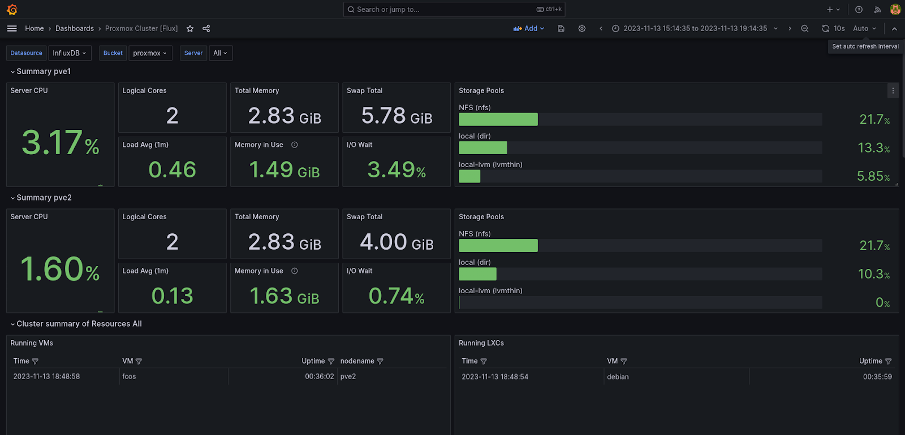Refresh the dashboard now
The height and width of the screenshot is (435, 905).
(825, 28)
